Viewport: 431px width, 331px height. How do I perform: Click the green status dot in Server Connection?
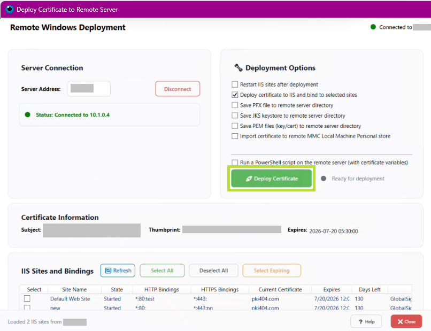(27, 114)
